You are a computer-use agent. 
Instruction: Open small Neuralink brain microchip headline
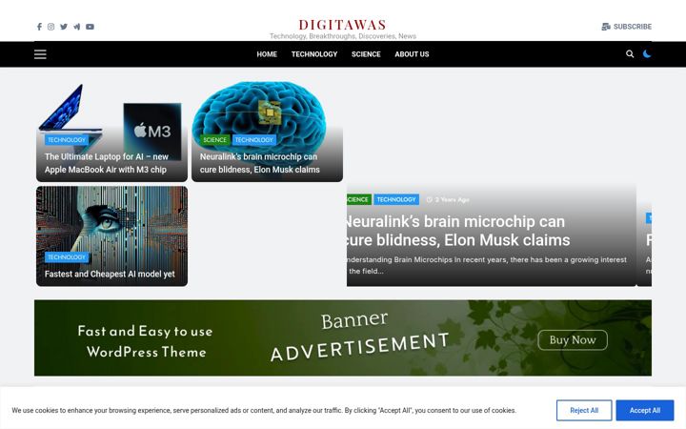(x=260, y=163)
